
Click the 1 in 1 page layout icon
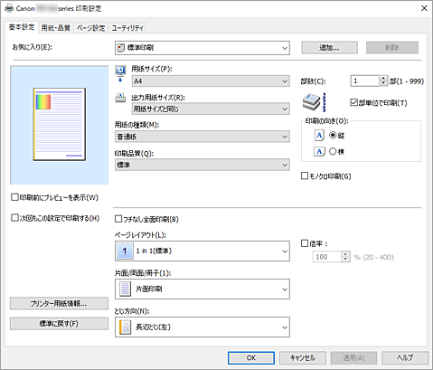click(x=125, y=251)
